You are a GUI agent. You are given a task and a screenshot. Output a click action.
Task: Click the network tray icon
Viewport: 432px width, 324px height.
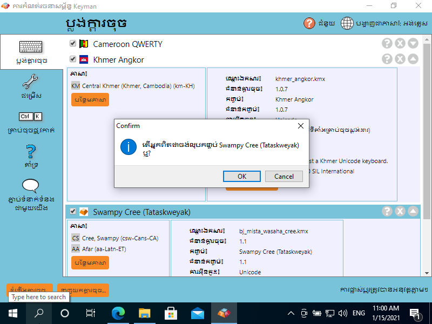[x=330, y=313]
